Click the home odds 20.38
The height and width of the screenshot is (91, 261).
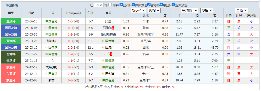tap(179, 67)
